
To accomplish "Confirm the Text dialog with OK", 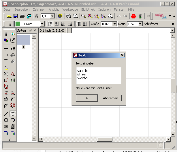I will click(x=87, y=98).
